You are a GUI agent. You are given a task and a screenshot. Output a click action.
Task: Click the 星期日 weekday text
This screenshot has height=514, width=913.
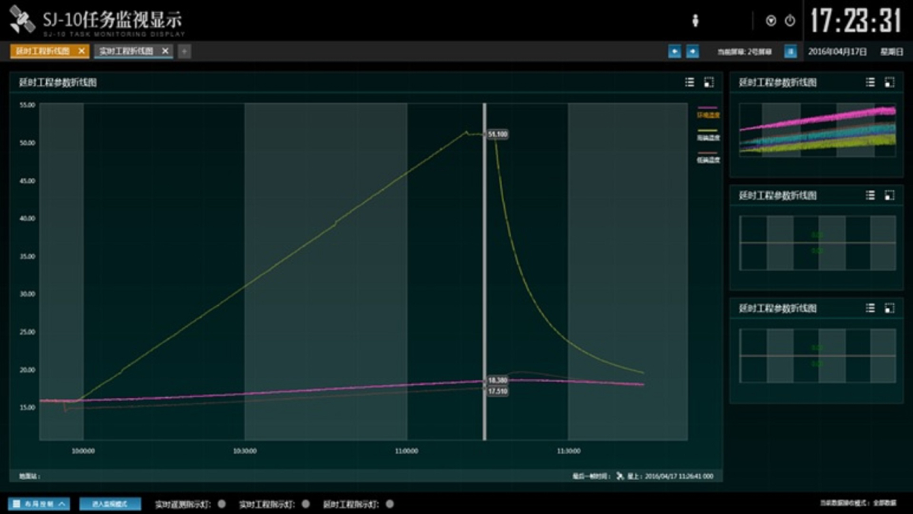click(891, 52)
